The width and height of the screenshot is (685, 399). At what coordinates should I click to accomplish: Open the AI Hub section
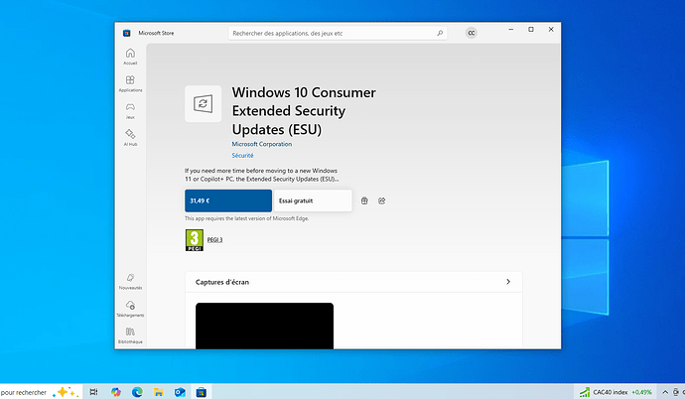[130, 137]
